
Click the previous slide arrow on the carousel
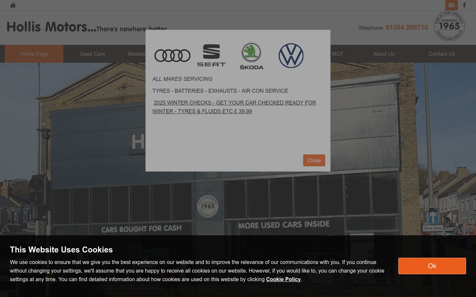coord(12,184)
